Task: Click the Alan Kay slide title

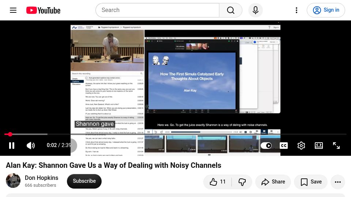Action: 192,76
